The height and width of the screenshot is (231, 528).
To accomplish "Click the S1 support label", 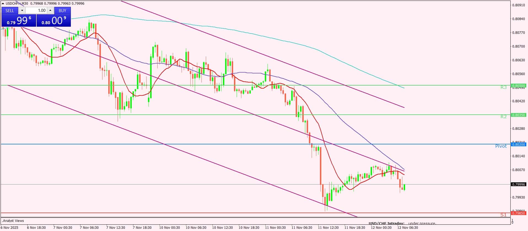I will click(x=503, y=215).
